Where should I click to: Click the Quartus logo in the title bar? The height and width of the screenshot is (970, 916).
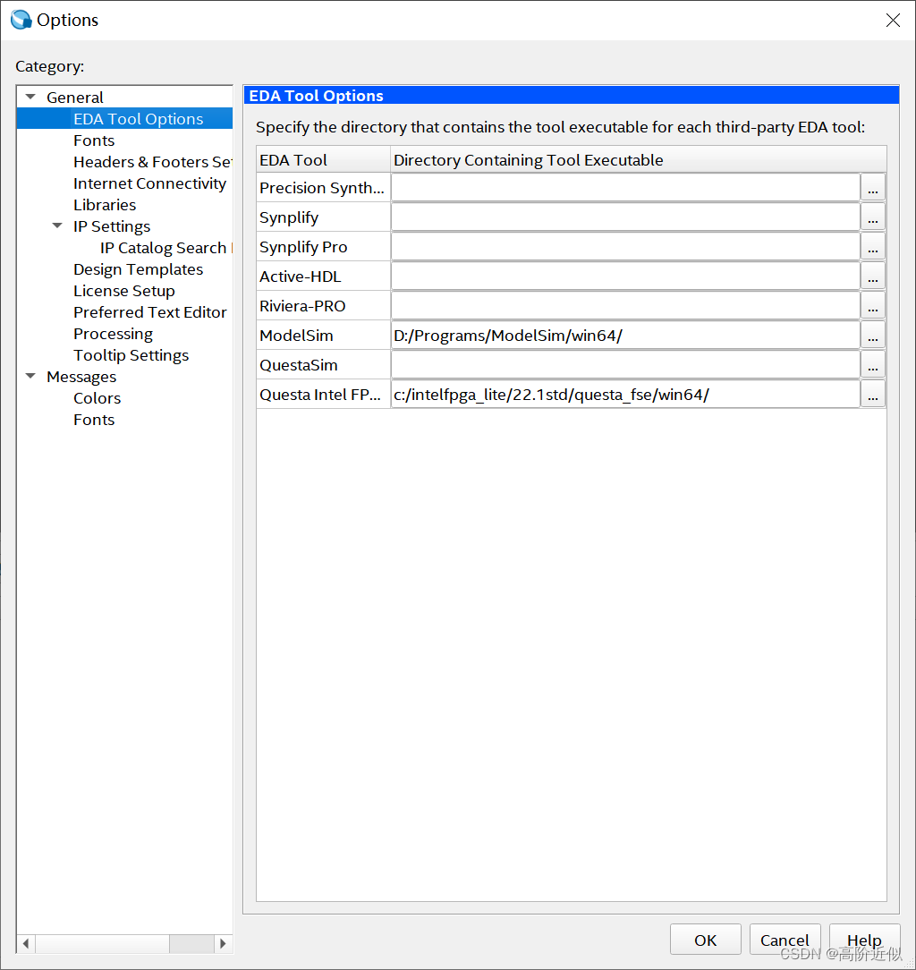point(19,19)
